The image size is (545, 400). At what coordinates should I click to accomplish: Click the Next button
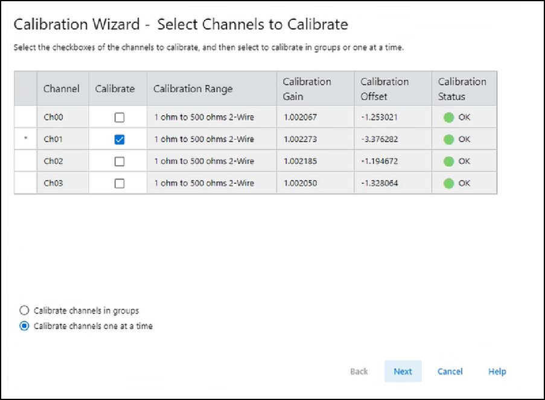[x=403, y=372]
